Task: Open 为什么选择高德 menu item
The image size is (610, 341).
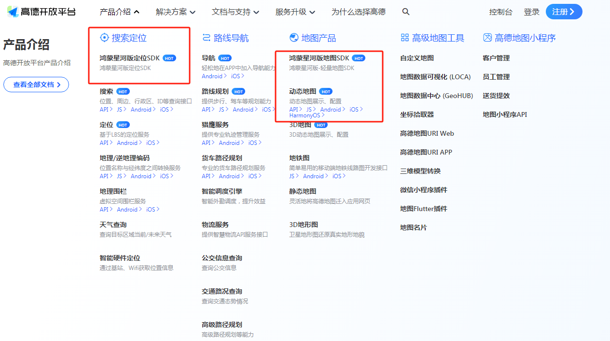Action: [359, 12]
